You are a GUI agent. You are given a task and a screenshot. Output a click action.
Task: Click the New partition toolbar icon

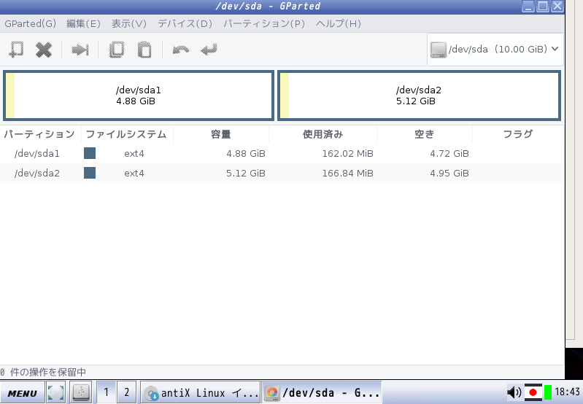pyautogui.click(x=16, y=50)
